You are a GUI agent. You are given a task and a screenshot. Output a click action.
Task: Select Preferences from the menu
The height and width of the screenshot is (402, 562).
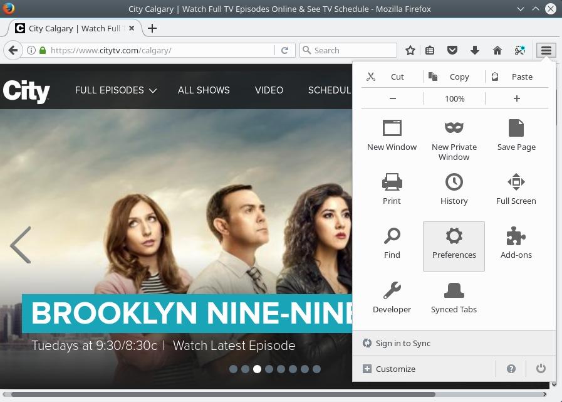(x=454, y=246)
